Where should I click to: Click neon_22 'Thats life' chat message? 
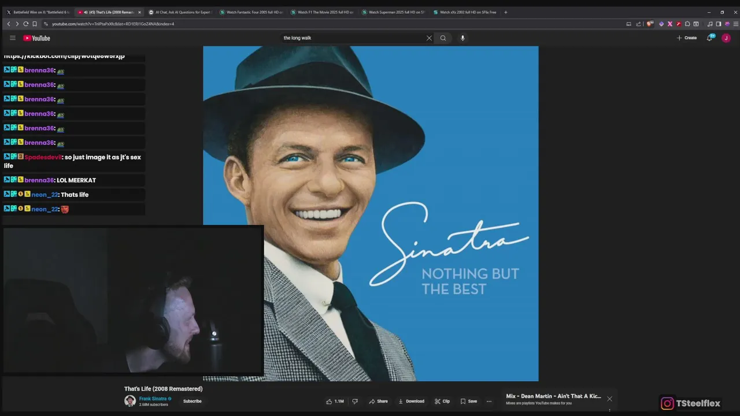(75, 195)
